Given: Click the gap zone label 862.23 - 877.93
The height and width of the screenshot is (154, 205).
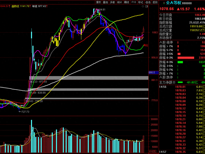Looking at the screenshot, I should click(x=38, y=82).
